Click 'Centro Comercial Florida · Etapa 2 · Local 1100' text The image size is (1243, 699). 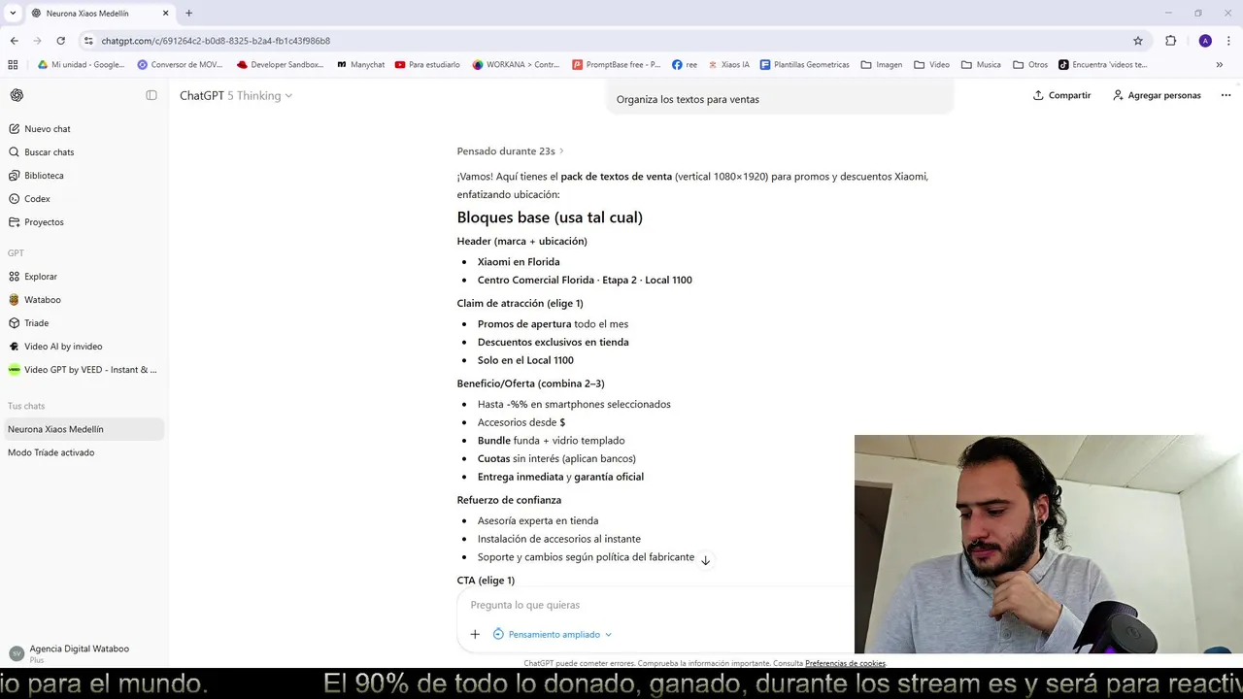[x=585, y=280]
